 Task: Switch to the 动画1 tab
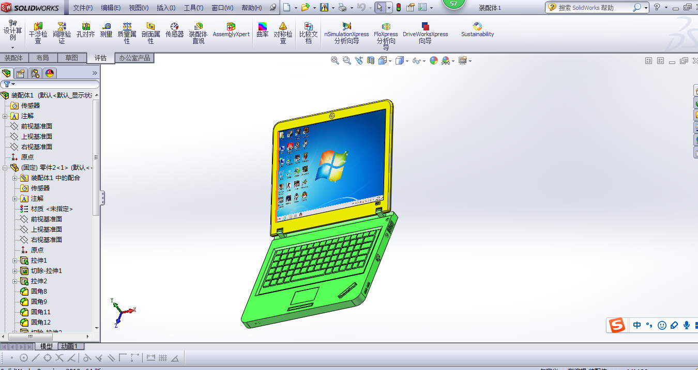point(70,346)
